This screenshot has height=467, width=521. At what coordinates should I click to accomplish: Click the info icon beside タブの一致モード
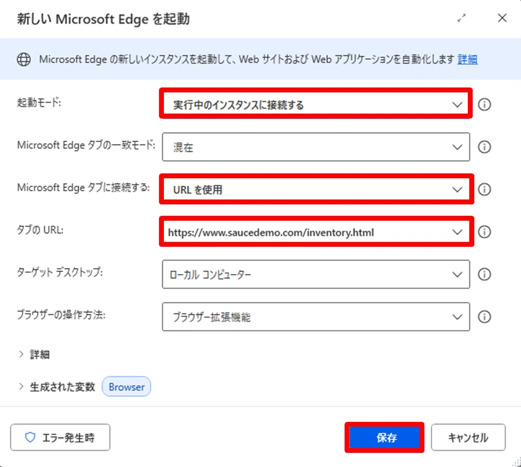pos(484,147)
